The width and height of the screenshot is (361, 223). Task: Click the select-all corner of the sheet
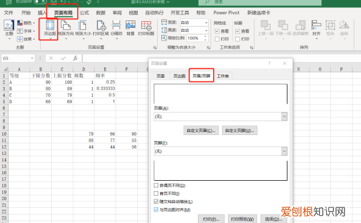5,69
